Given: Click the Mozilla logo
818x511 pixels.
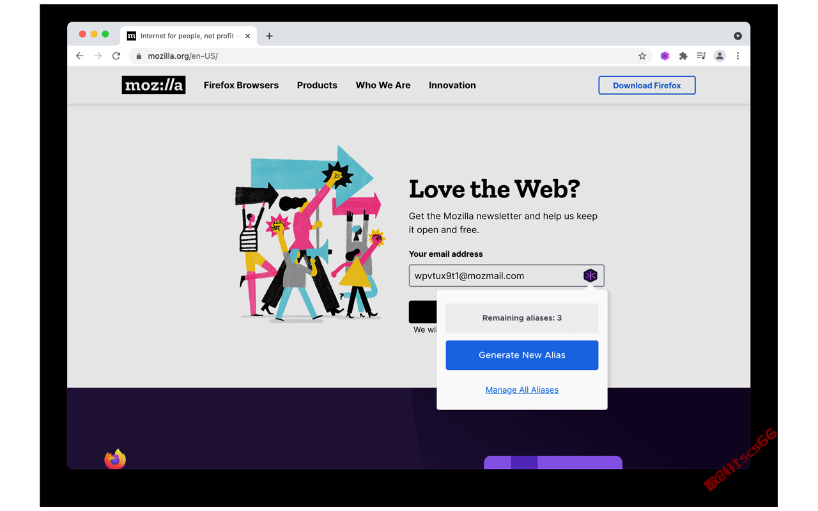Looking at the screenshot, I should tap(153, 85).
